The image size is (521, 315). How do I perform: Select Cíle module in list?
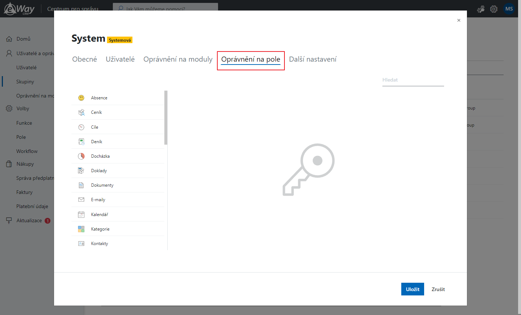coord(118,127)
